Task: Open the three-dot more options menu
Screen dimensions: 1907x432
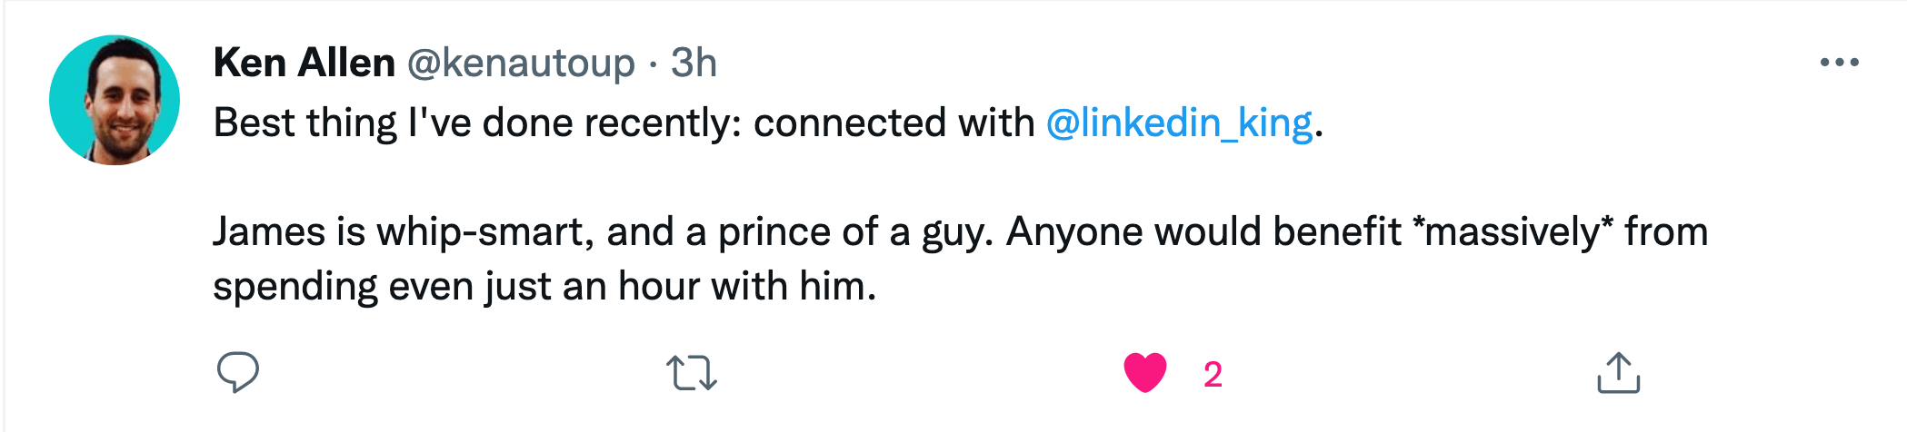Action: coord(1839,63)
